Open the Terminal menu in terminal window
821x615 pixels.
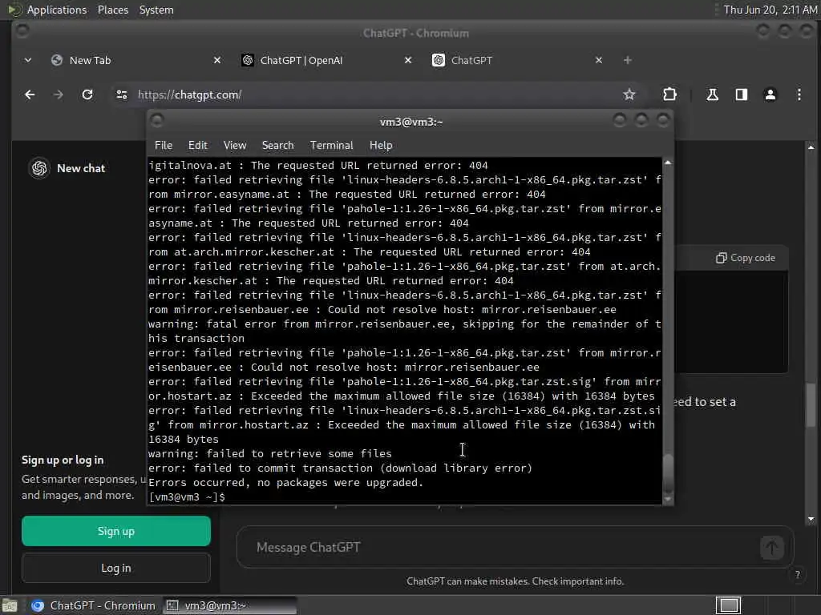[x=331, y=146]
